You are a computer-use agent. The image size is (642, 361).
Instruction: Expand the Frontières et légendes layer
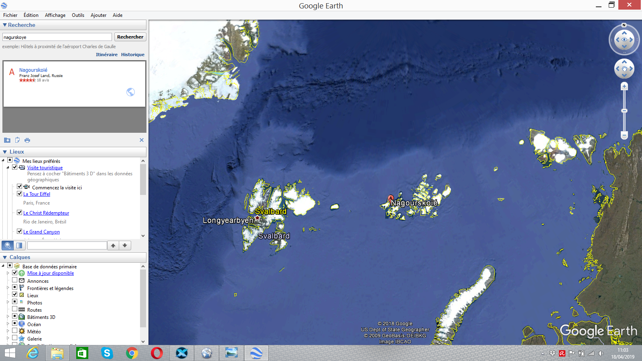pyautogui.click(x=8, y=288)
